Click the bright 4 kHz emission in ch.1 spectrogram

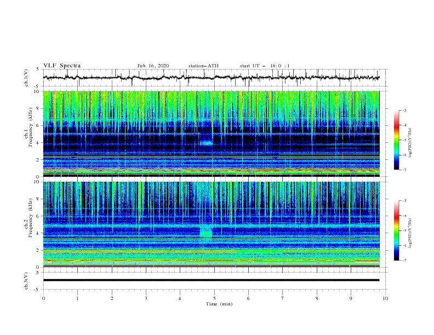click(206, 143)
